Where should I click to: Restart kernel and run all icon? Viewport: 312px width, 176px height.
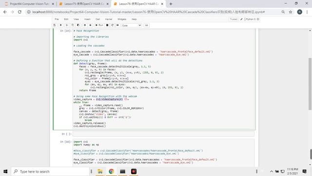tap(117, 25)
